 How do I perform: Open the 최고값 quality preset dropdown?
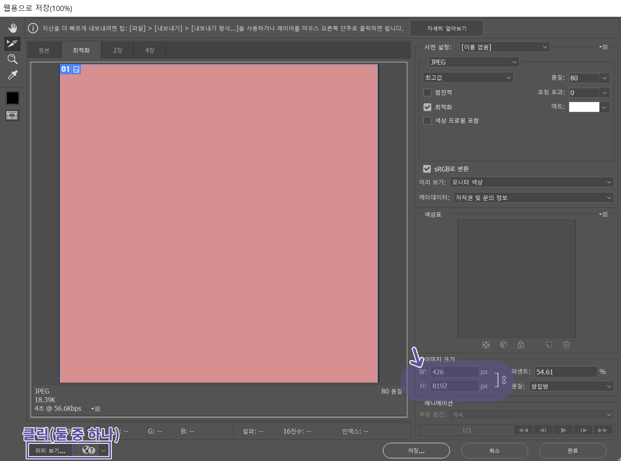point(468,78)
